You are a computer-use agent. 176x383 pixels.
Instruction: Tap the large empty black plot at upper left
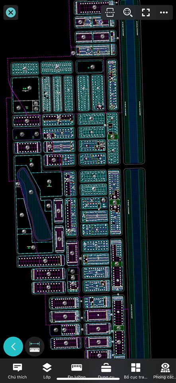[x=25, y=89]
